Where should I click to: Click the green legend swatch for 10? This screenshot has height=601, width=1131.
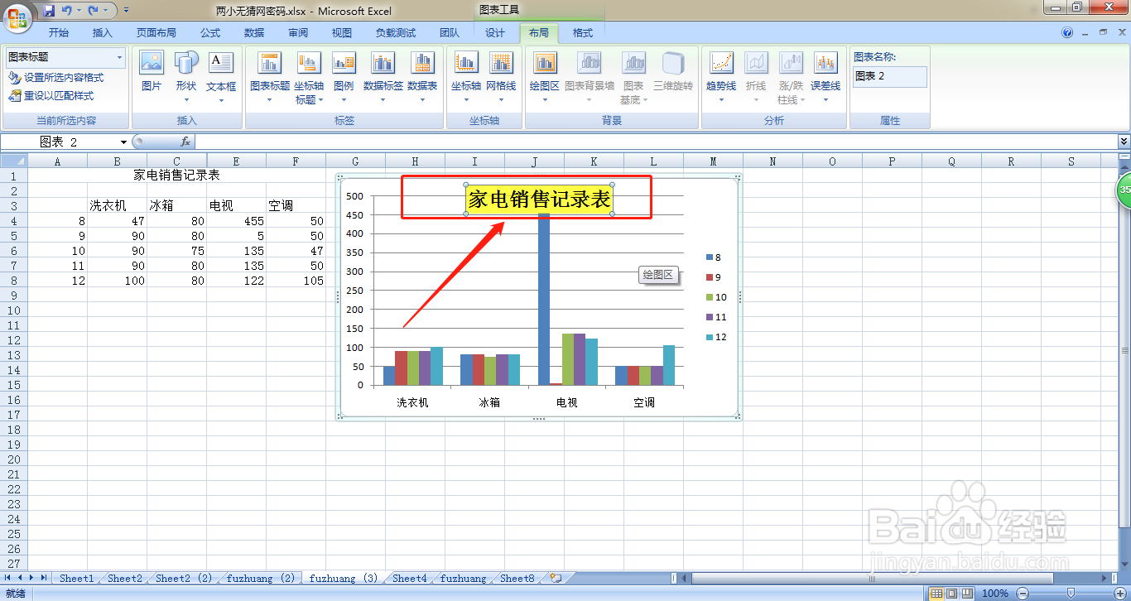709,297
